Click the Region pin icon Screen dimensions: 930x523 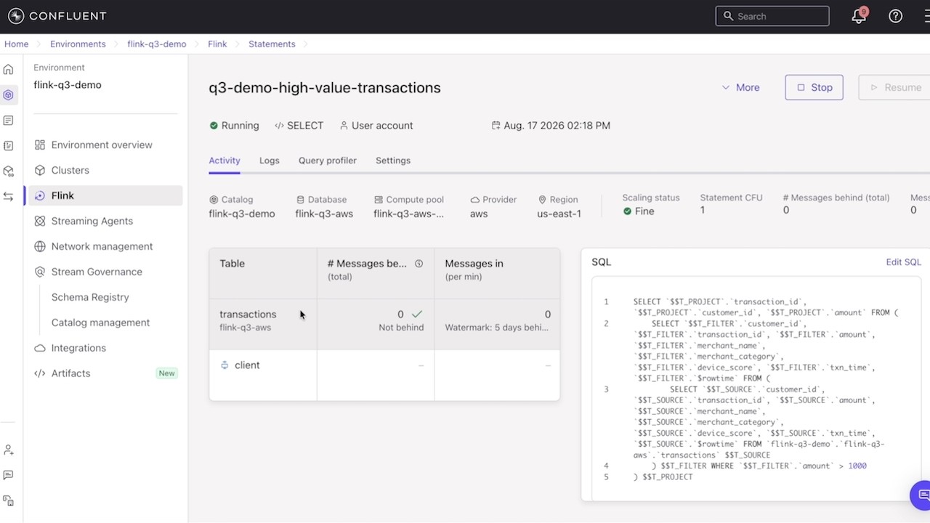tap(542, 200)
